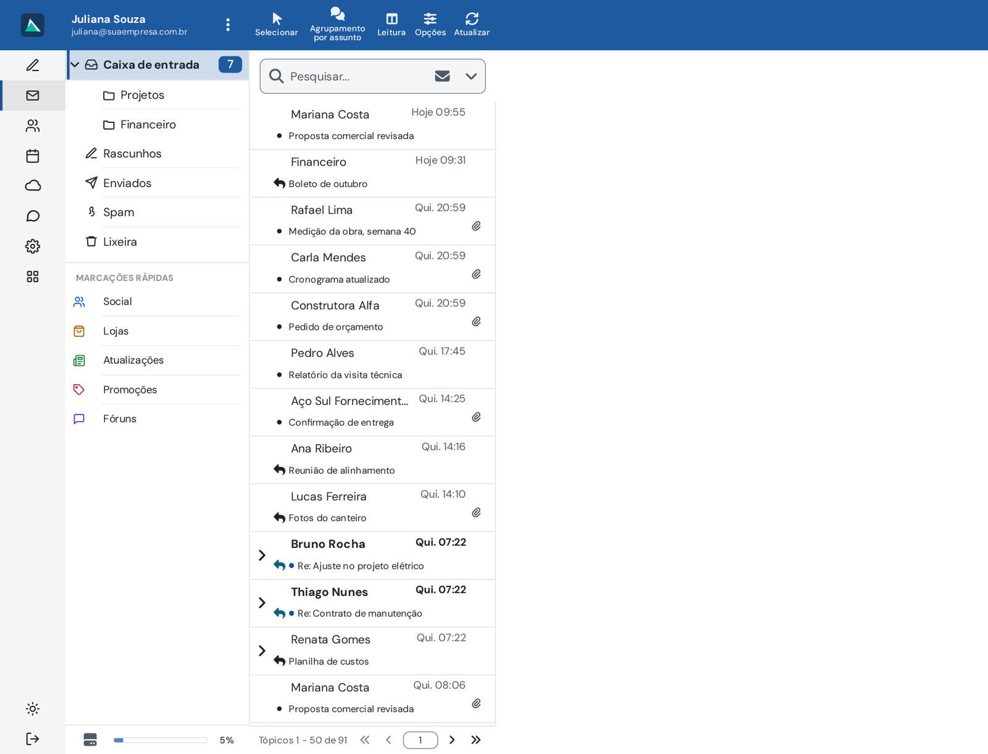This screenshot has width=988, height=754.
Task: Open the apps grid icon in the left rail
Action: [33, 277]
